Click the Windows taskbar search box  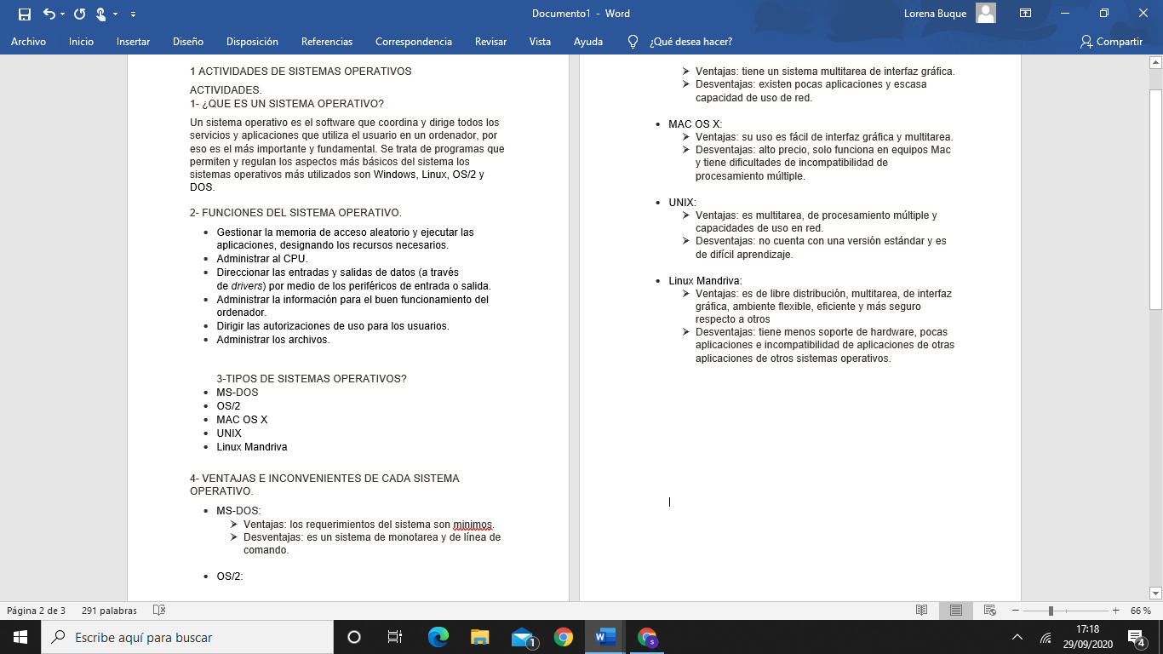(x=187, y=637)
